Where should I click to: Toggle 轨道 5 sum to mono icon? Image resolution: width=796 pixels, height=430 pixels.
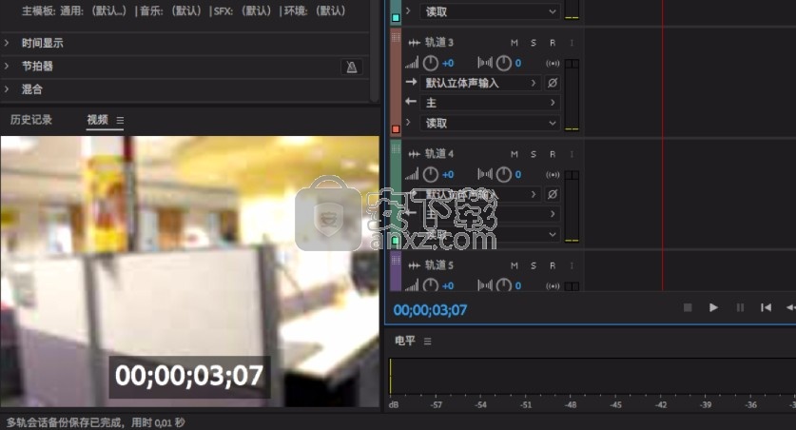click(x=553, y=286)
